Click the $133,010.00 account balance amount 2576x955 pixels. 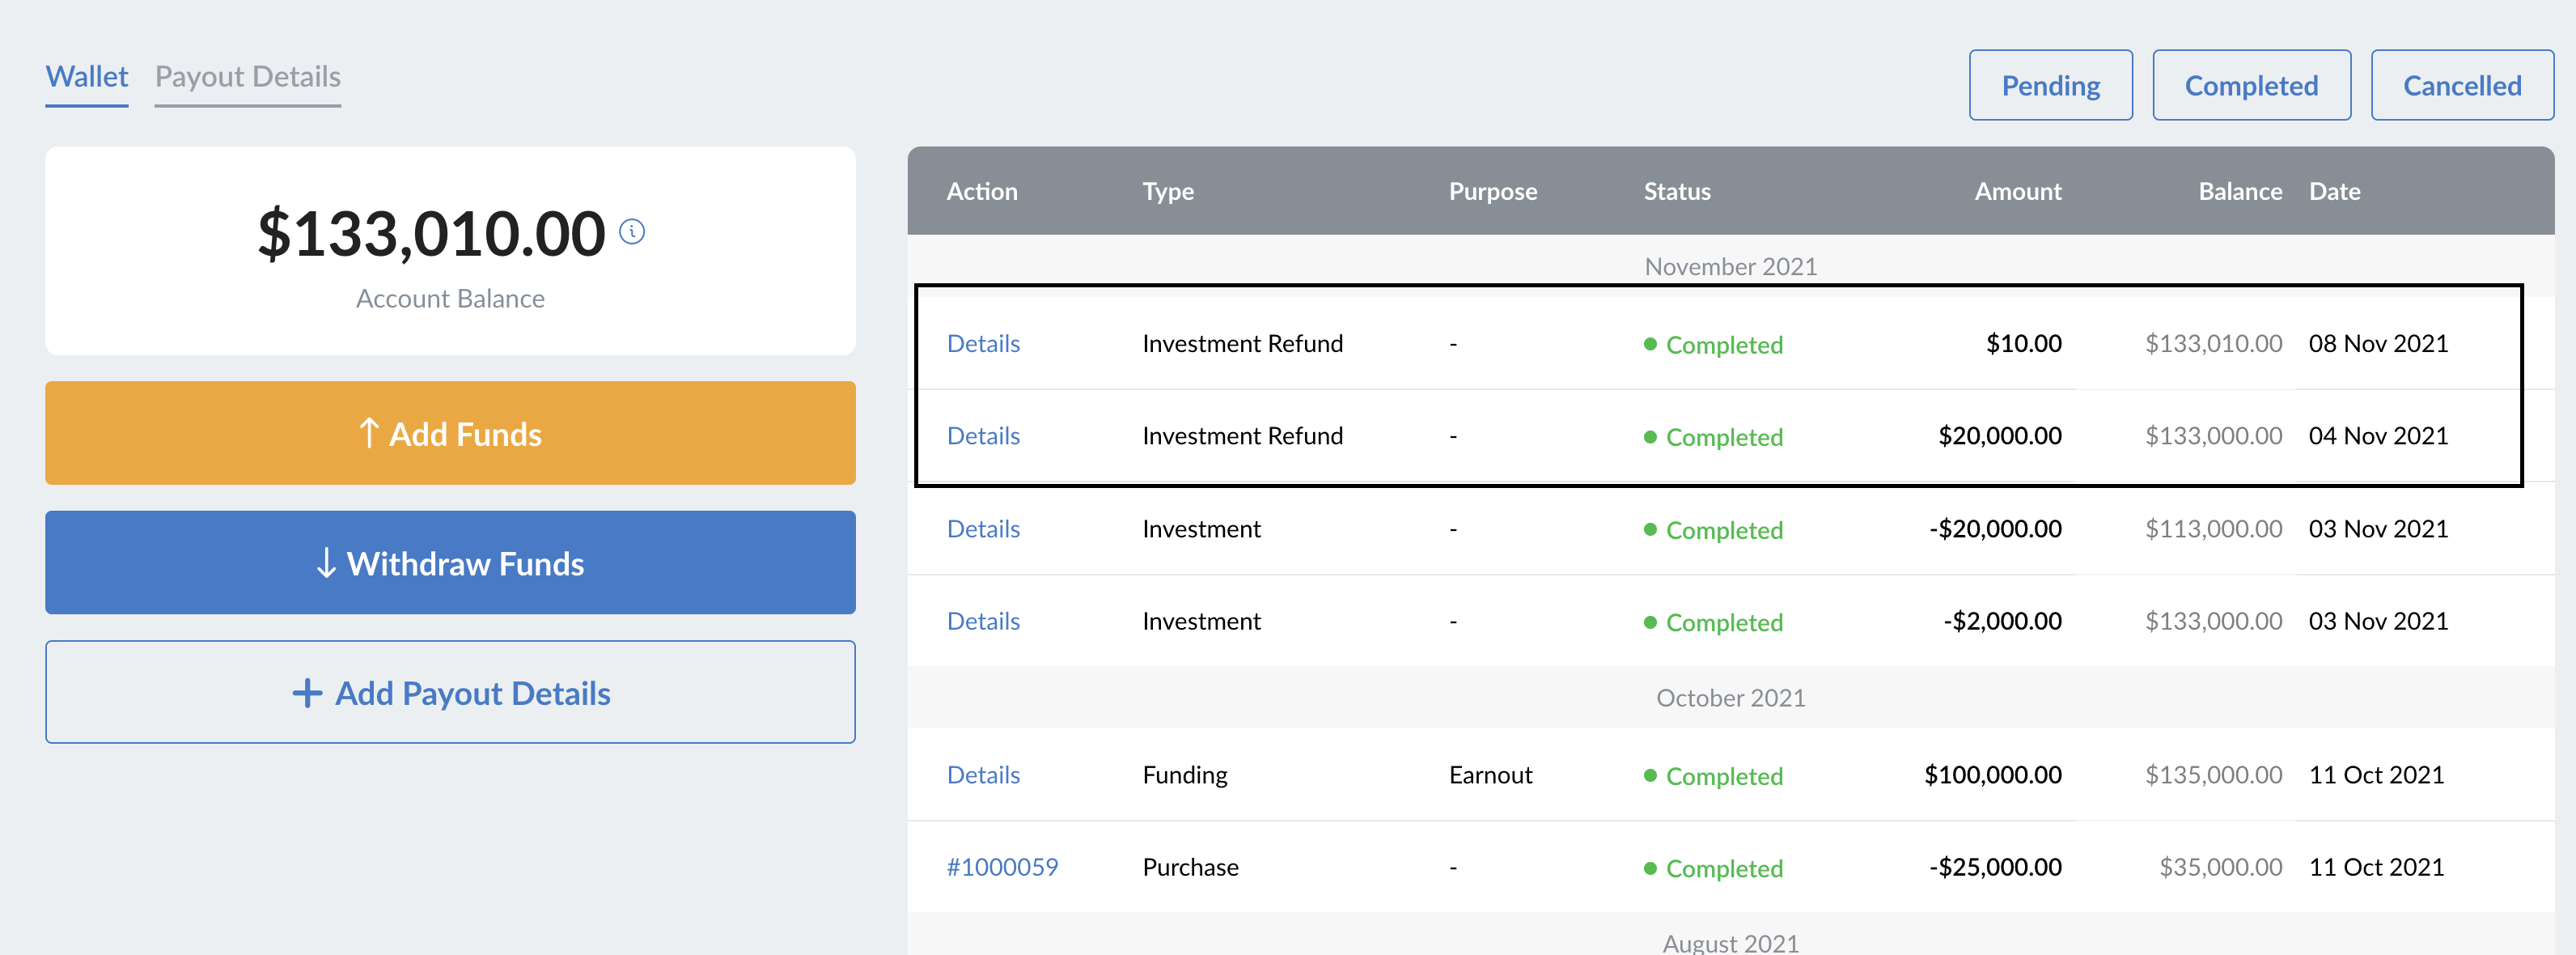point(431,233)
